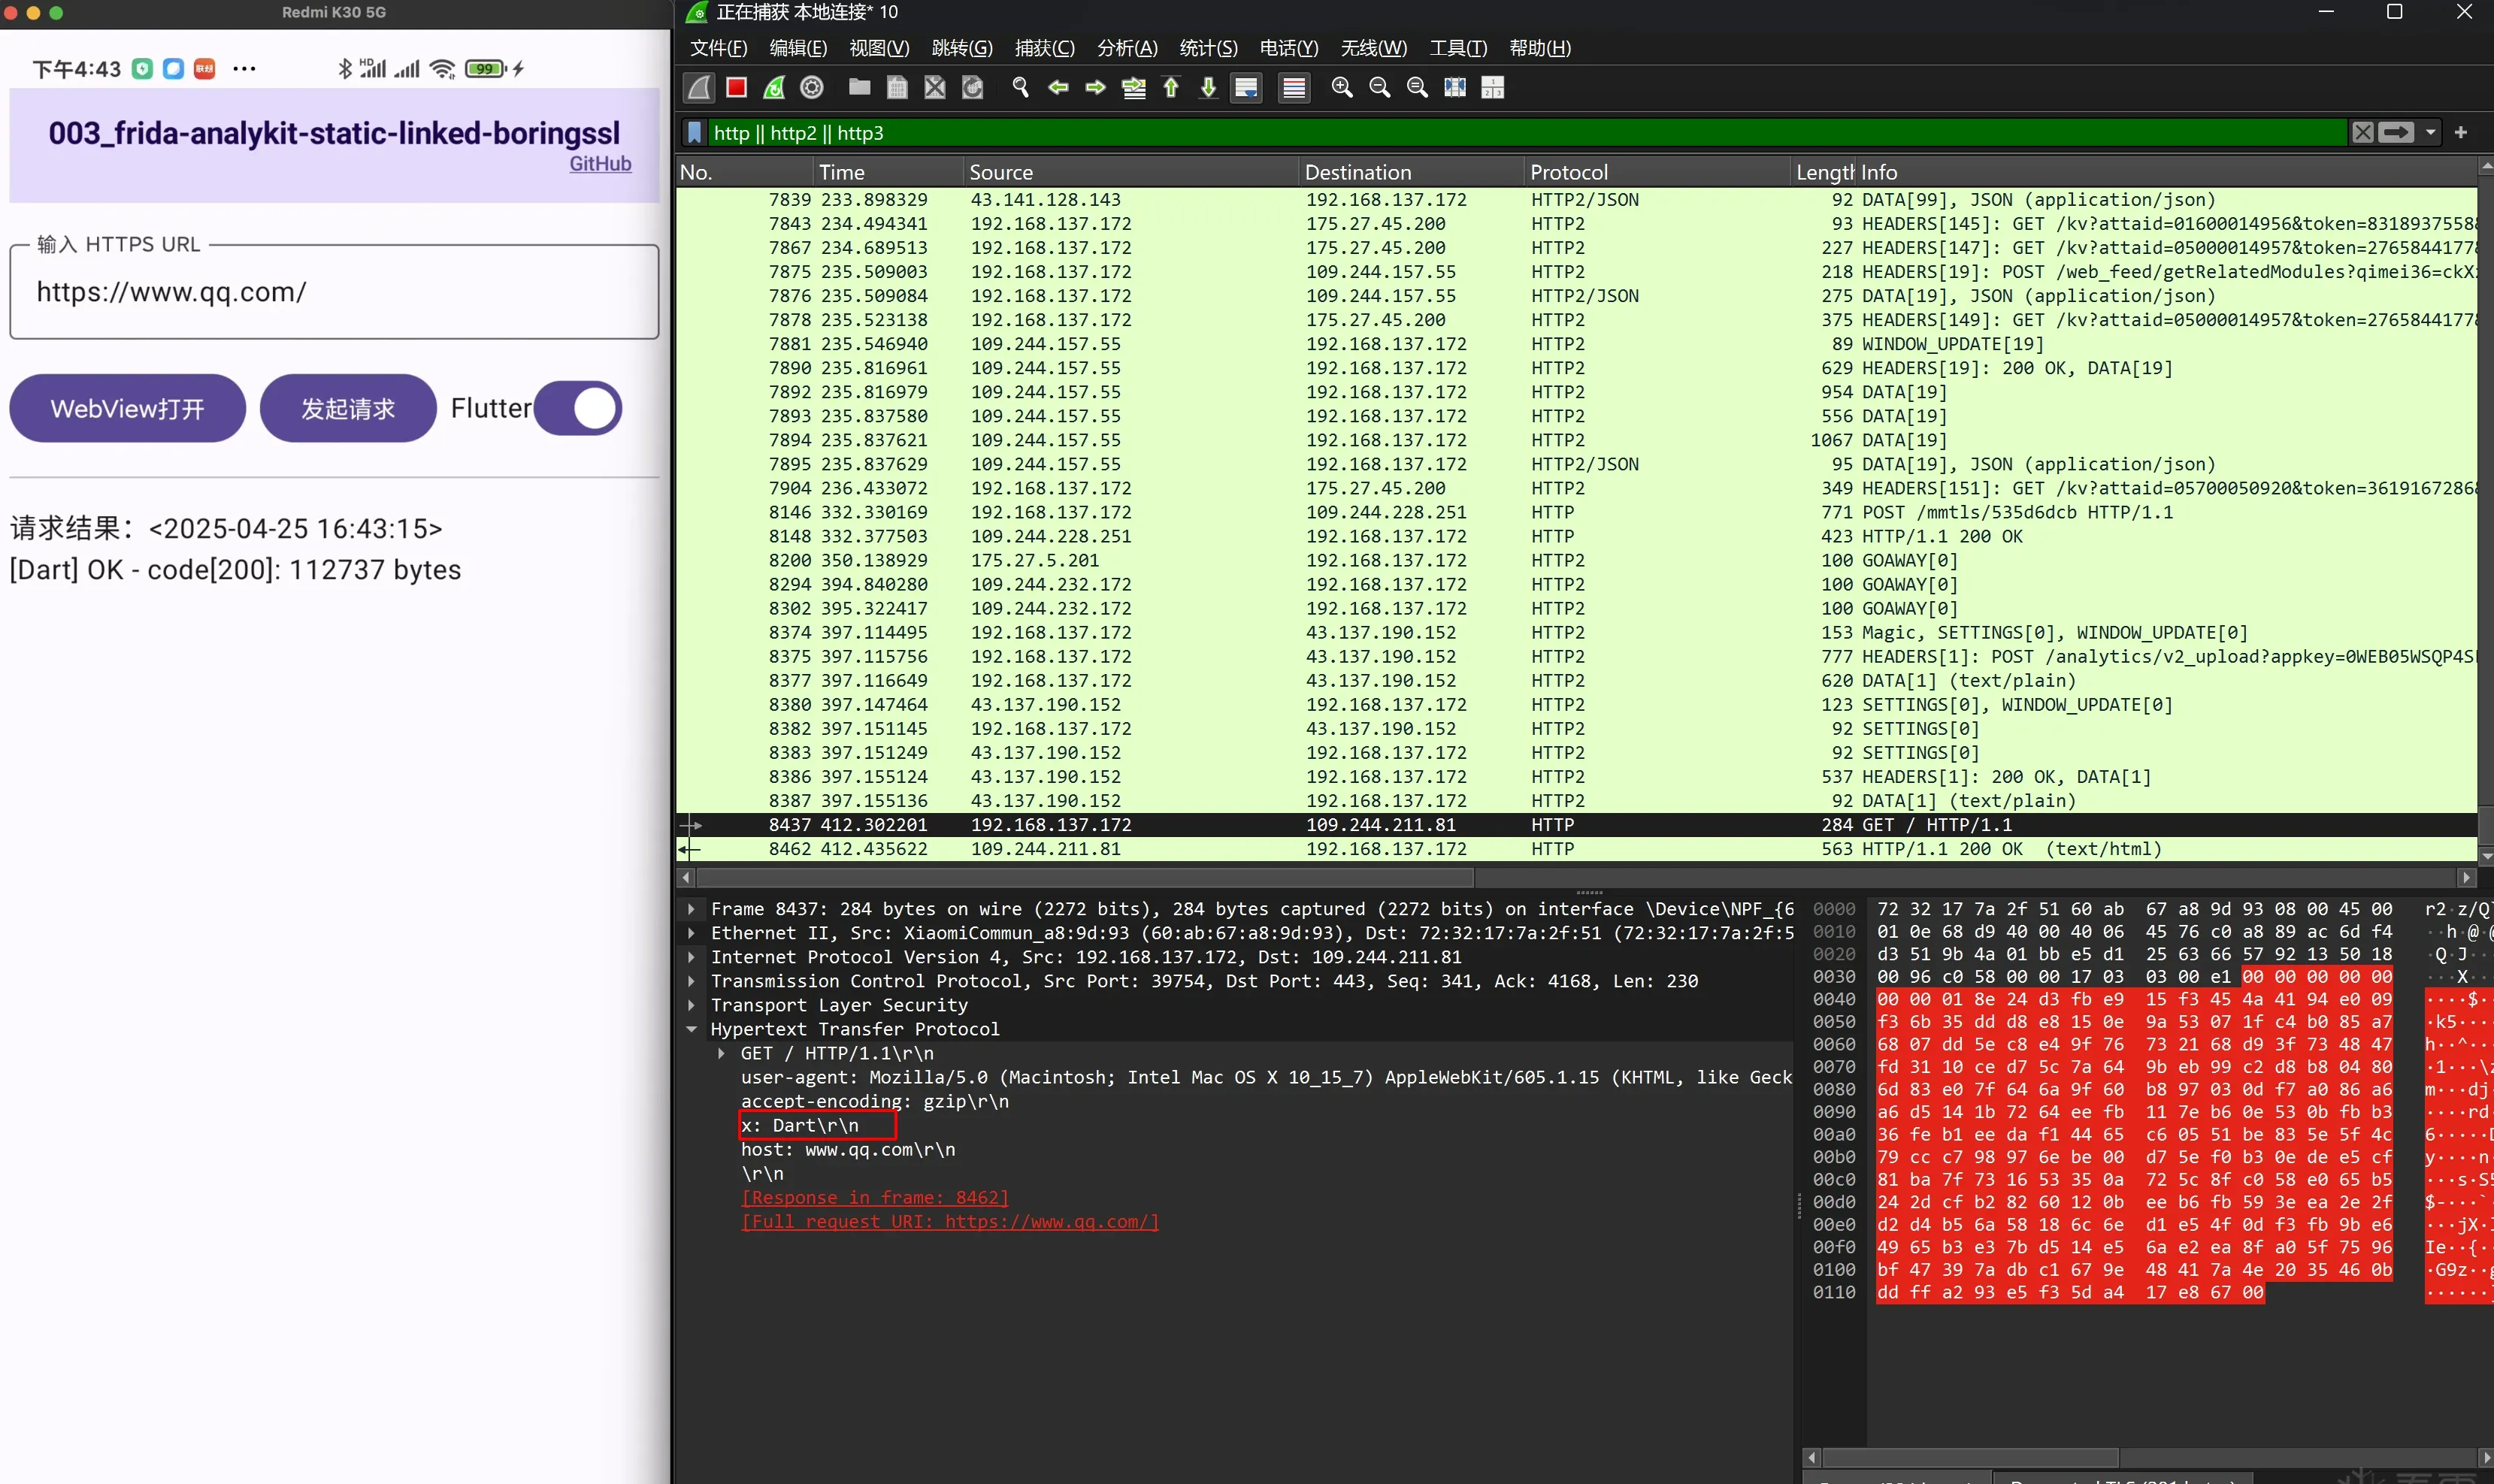Close this capture file icon

[x=934, y=88]
